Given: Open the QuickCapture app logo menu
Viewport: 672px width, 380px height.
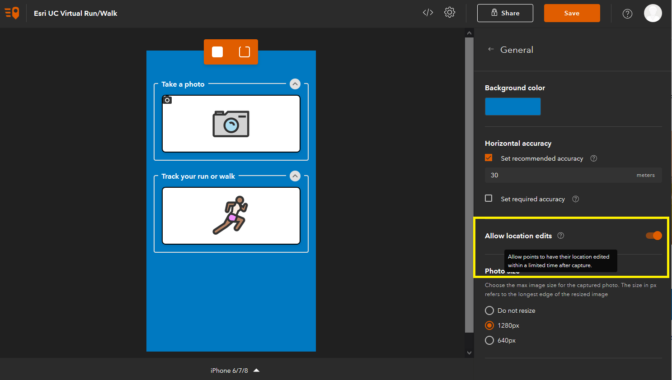Looking at the screenshot, I should 12,13.
